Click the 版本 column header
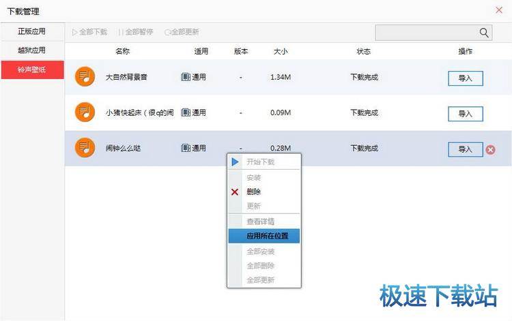This screenshot has height=321, width=512. pos(241,51)
